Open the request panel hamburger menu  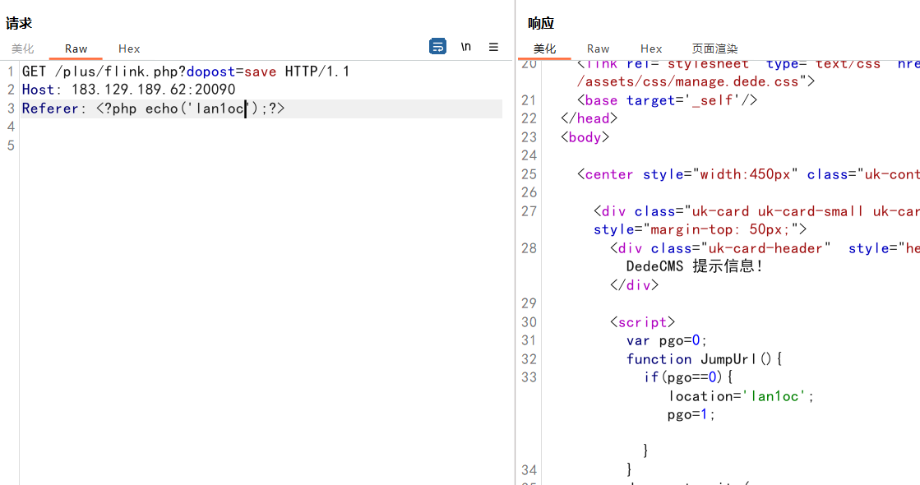pyautogui.click(x=493, y=47)
